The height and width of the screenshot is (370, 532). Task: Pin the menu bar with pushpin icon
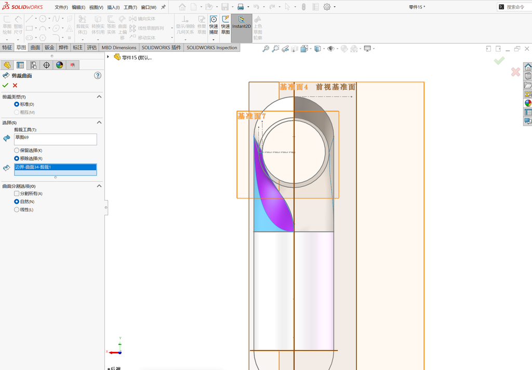163,7
